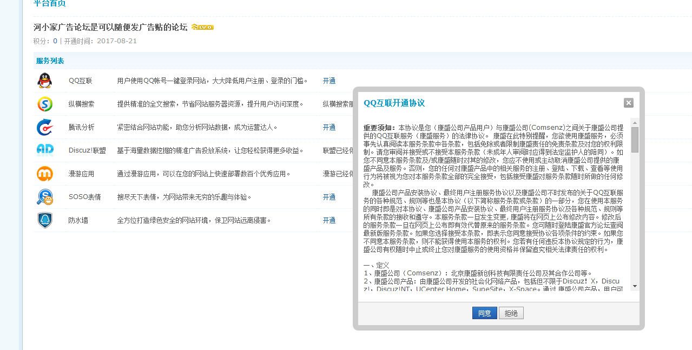Open the 开通 link for 腾讯分析
The image size is (692, 350).
tap(329, 128)
